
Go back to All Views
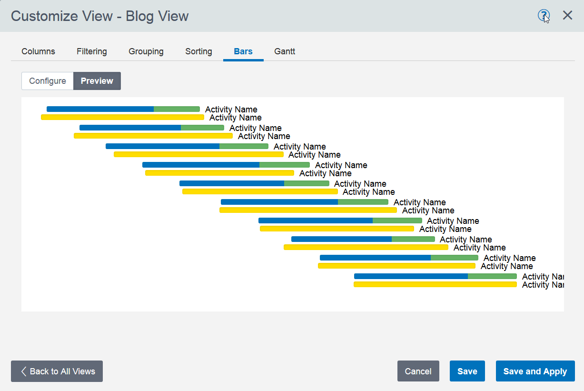coord(57,371)
